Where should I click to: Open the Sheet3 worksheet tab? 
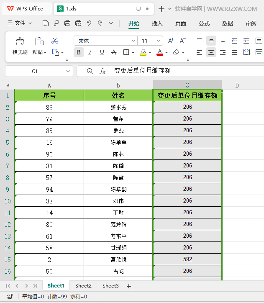110,285
